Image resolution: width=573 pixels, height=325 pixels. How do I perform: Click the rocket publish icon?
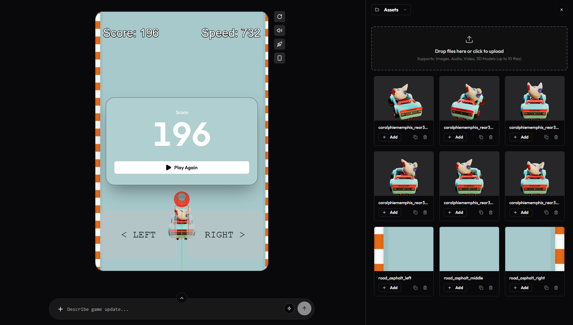coord(280,44)
